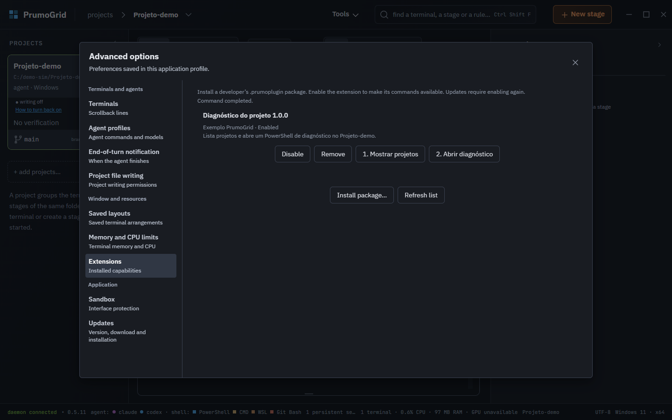The width and height of the screenshot is (672, 420).
Task: Click GPU unavailable in status bar
Action: click(x=494, y=412)
